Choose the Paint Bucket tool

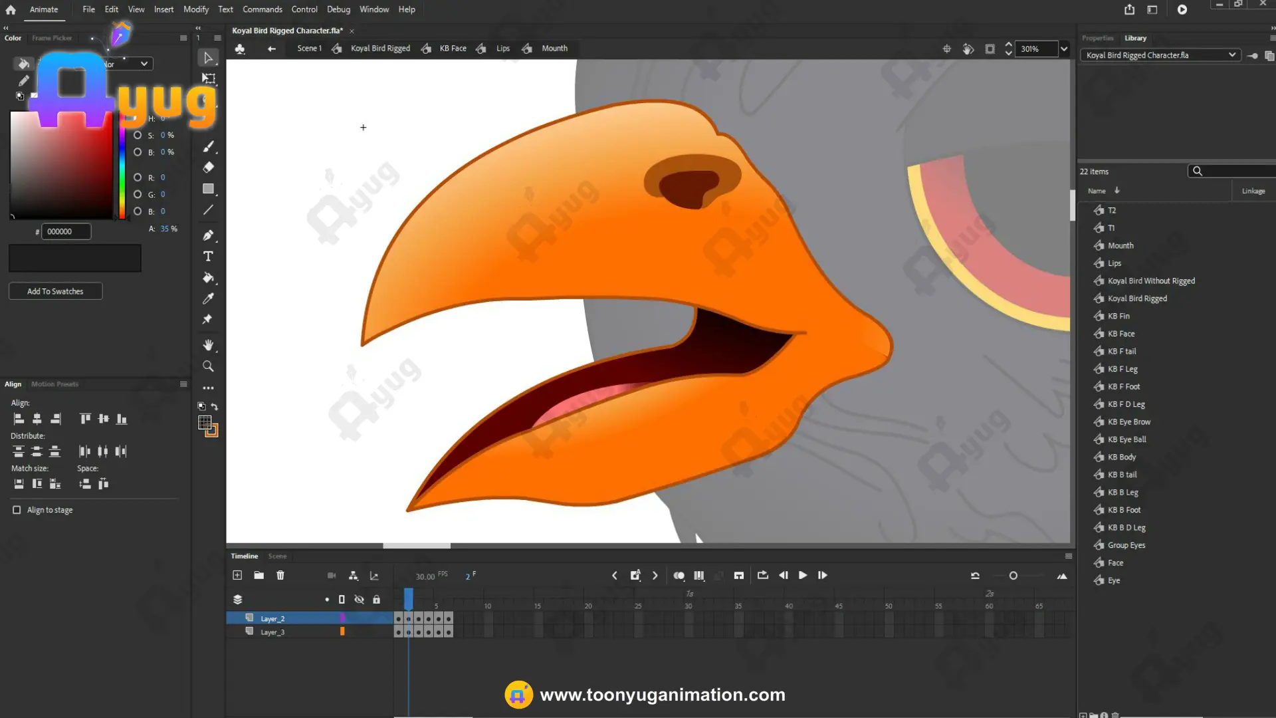tap(208, 278)
